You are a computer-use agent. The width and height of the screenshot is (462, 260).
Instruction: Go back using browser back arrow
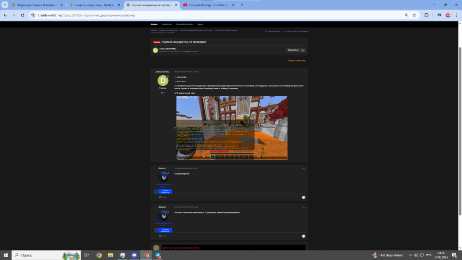5,15
